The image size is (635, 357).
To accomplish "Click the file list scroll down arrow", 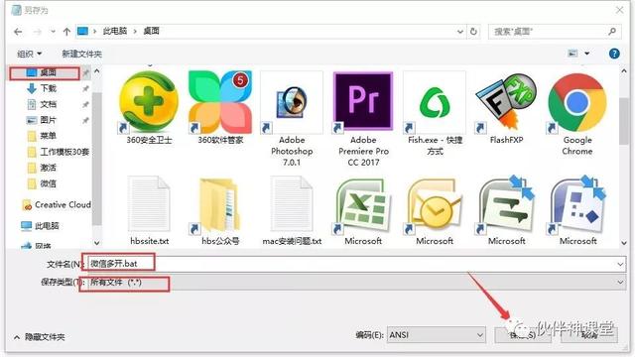I will (624, 242).
